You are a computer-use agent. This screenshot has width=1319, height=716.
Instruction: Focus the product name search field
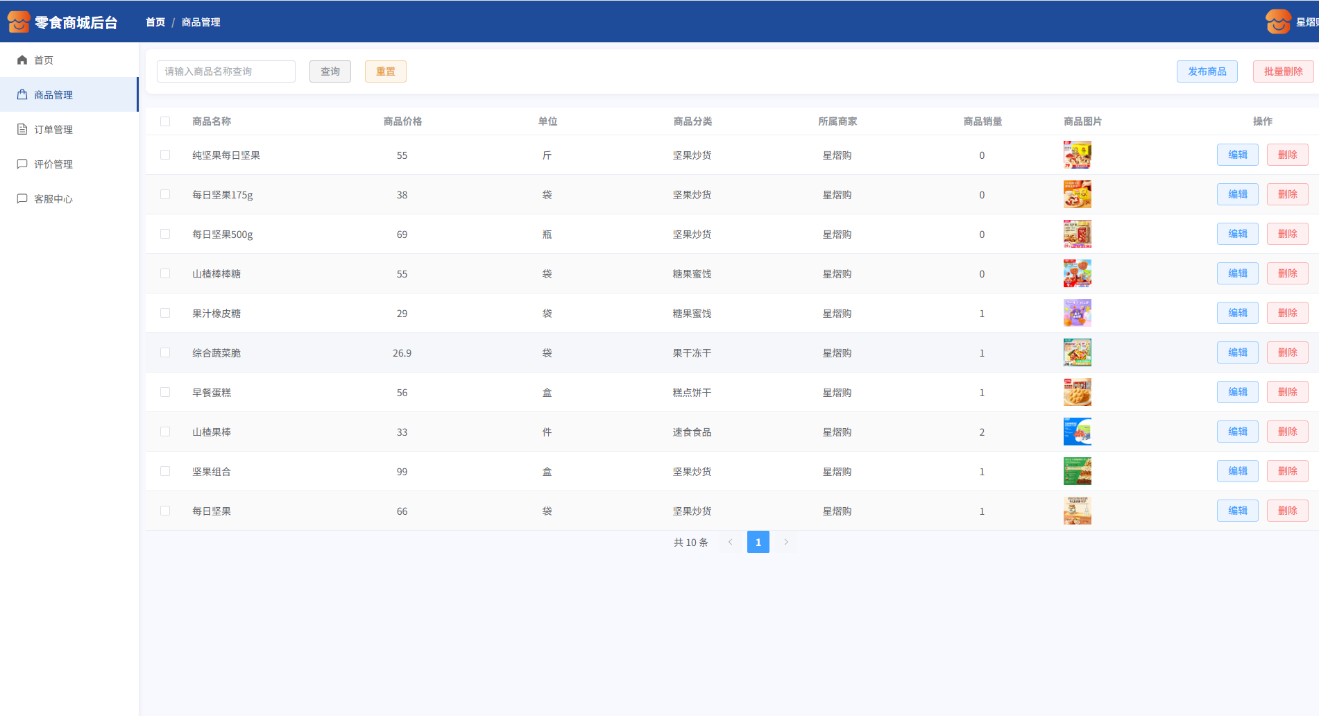tap(226, 71)
